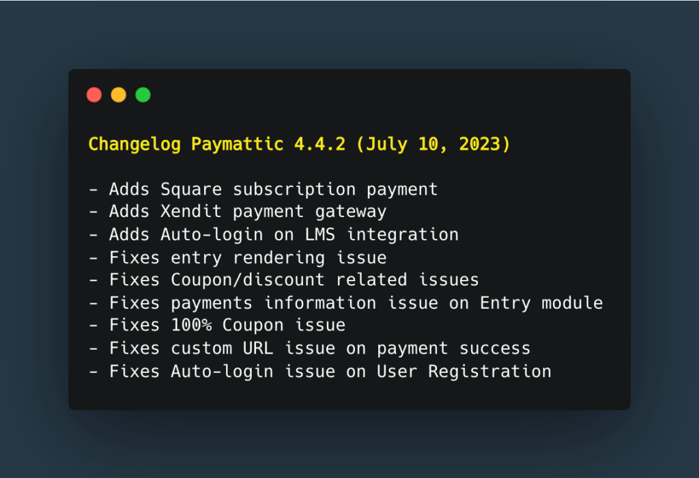Click 'Fixes custom URL issue on payment success'
This screenshot has height=478, width=699.
[x=309, y=348]
